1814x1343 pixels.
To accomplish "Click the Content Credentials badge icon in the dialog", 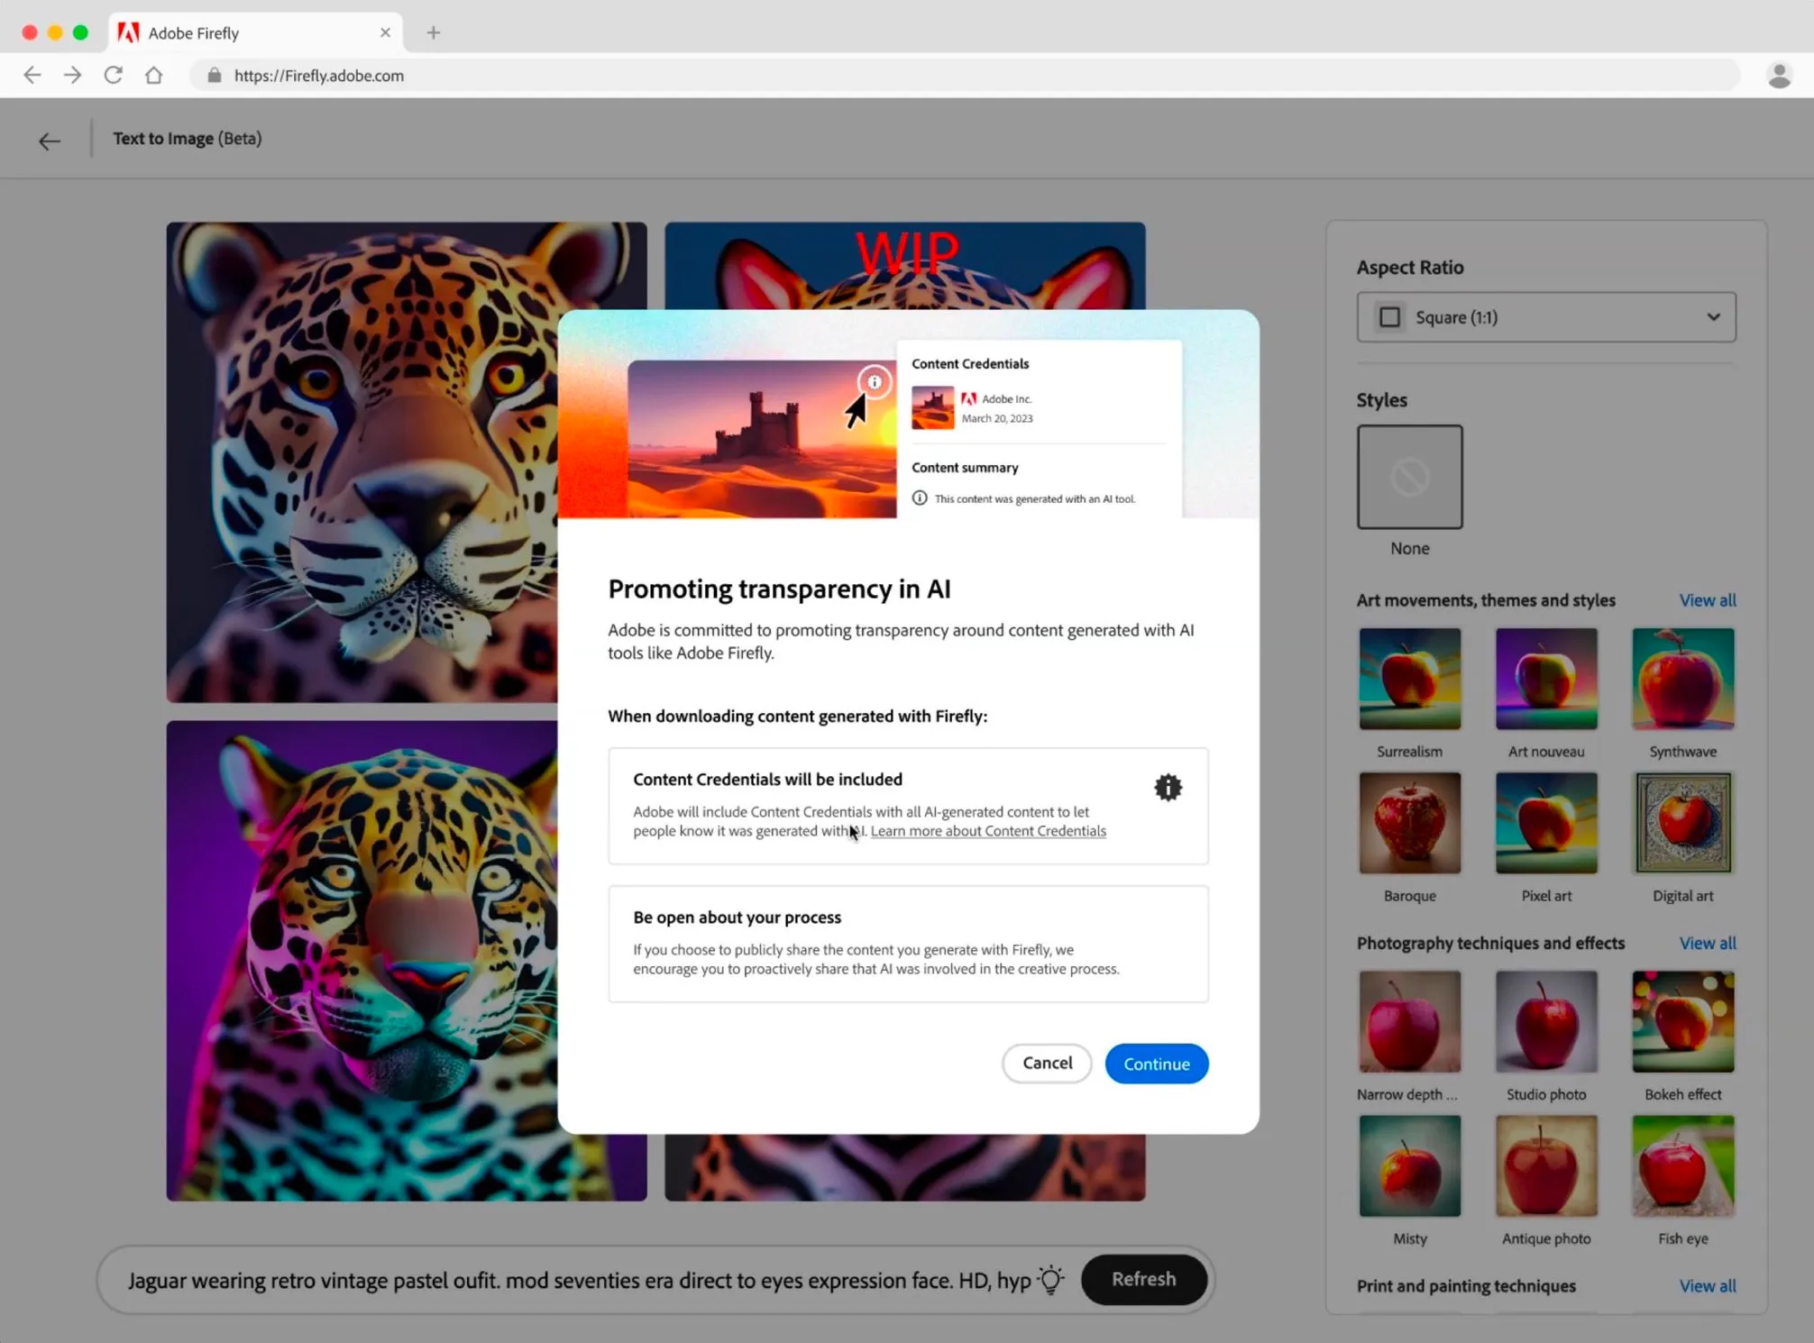I will (1168, 787).
